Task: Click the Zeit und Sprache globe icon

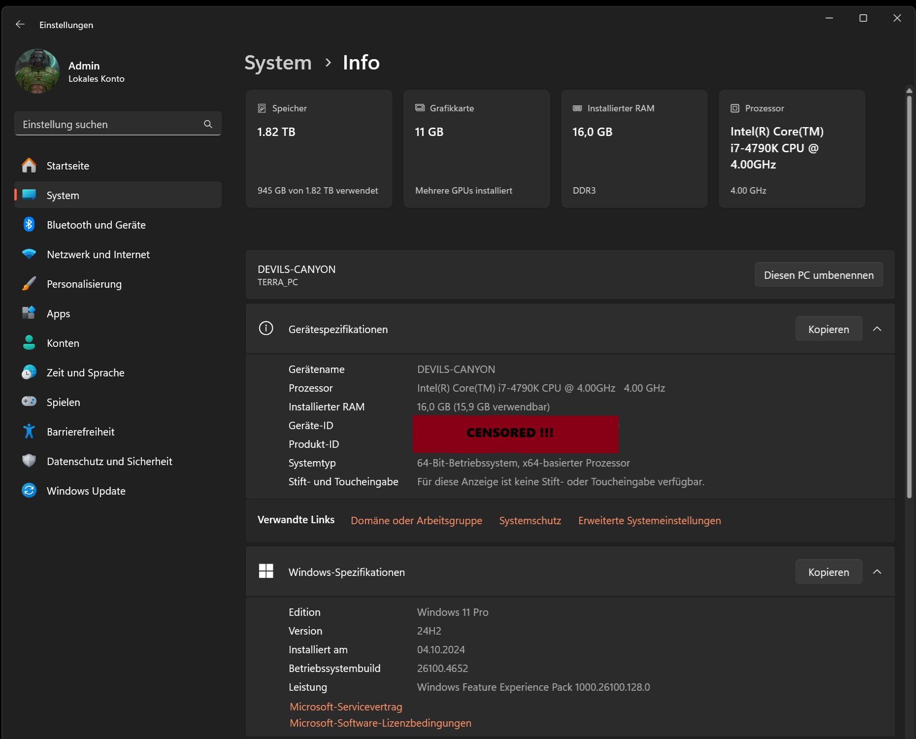Action: coord(29,372)
